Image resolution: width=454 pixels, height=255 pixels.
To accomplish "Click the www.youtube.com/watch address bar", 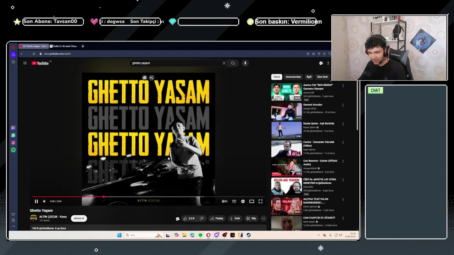I will pos(57,54).
